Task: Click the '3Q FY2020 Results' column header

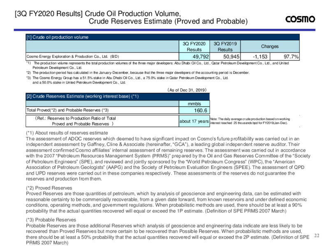Action: point(194,46)
